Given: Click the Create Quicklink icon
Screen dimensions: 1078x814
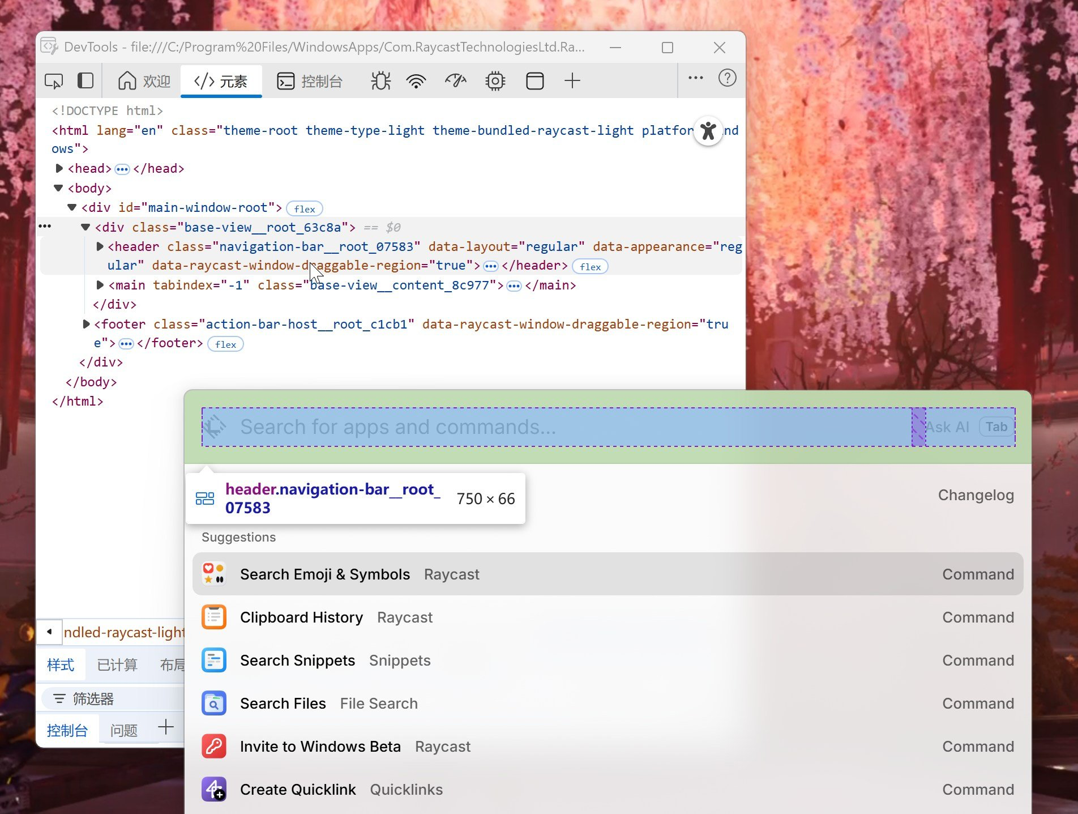Looking at the screenshot, I should click(214, 789).
